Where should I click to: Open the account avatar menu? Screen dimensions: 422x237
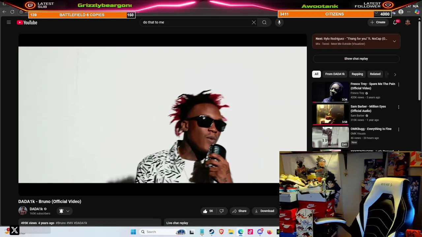(x=408, y=22)
